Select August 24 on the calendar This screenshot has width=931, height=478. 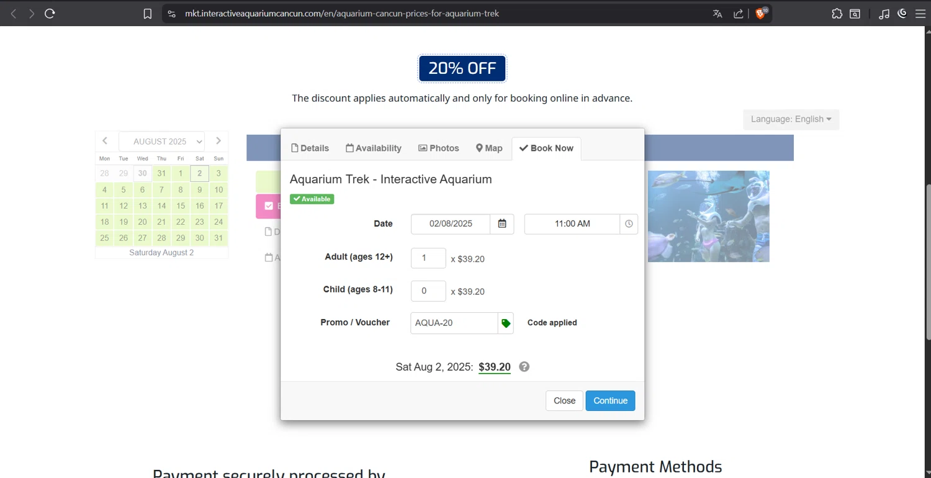click(x=218, y=222)
